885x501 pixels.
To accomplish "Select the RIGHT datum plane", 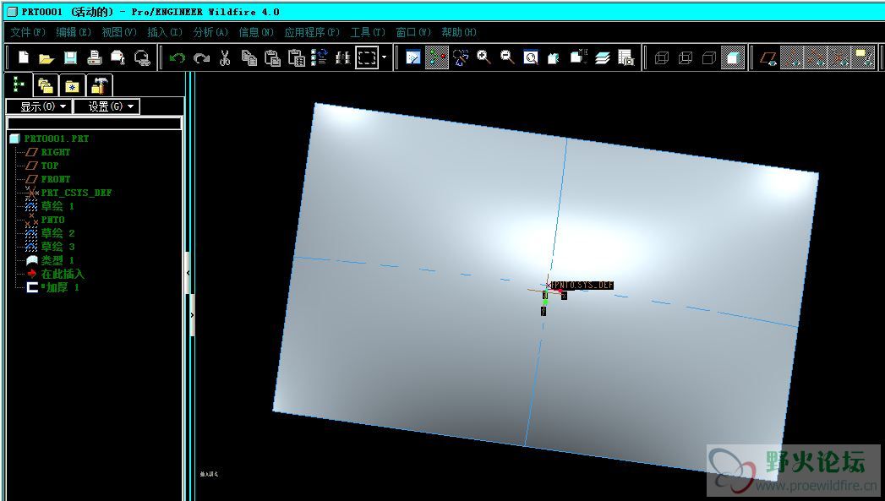I will click(x=56, y=152).
